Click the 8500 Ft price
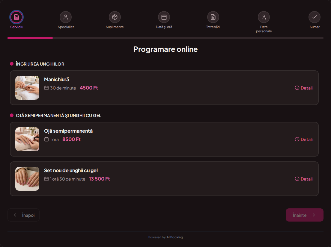This screenshot has height=247, width=331. click(x=72, y=139)
